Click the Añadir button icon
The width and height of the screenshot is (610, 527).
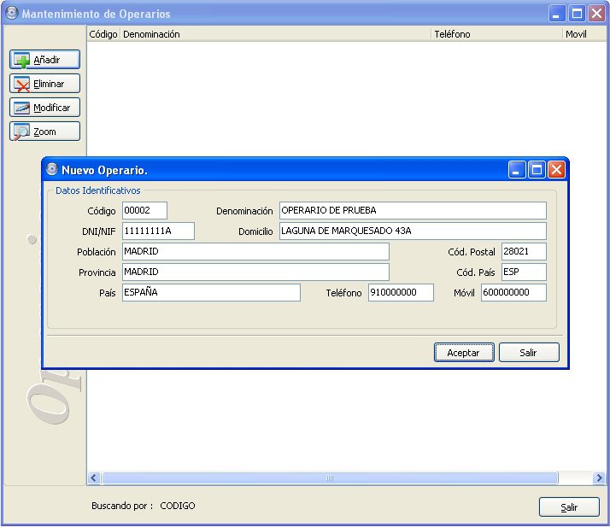click(21, 60)
